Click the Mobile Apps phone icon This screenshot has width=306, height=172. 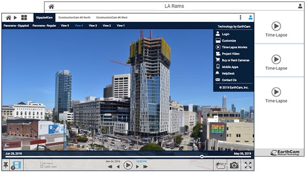pyautogui.click(x=218, y=66)
